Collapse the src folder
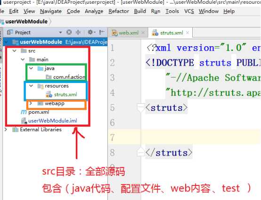The image size is (261, 200). pyautogui.click(x=15, y=50)
